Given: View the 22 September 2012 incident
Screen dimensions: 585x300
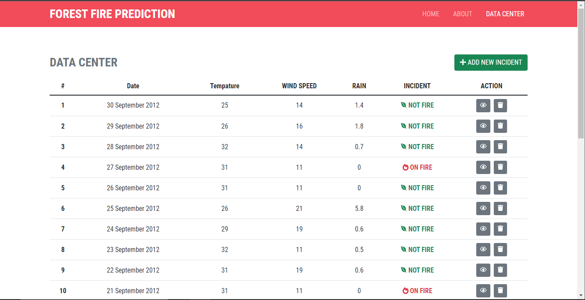Looking at the screenshot, I should pyautogui.click(x=483, y=270).
